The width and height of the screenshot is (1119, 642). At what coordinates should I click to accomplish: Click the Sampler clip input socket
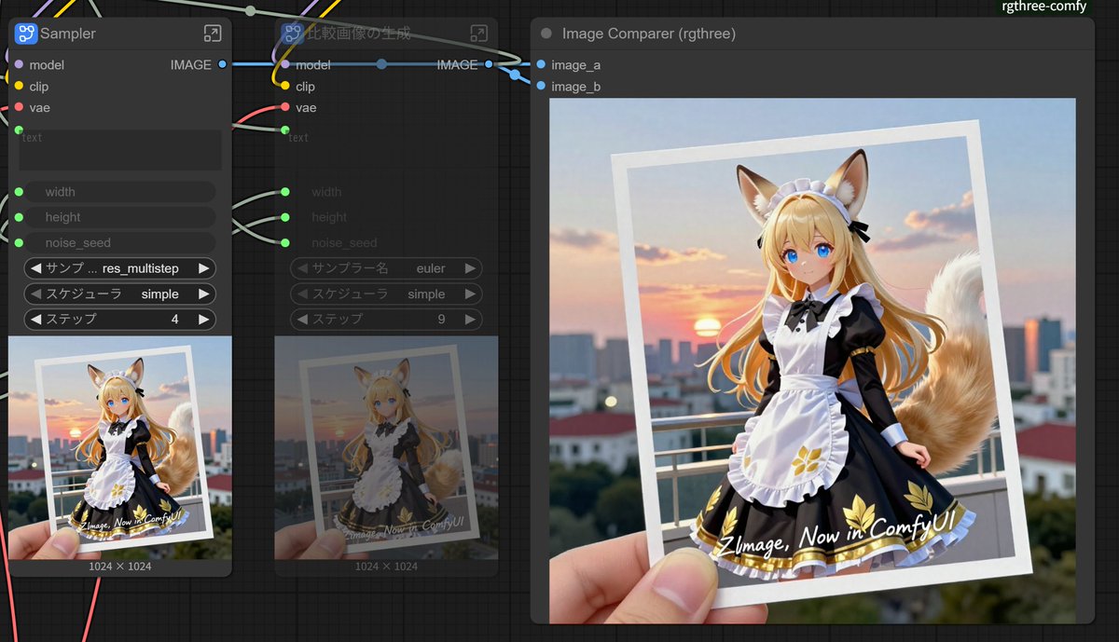(x=19, y=87)
